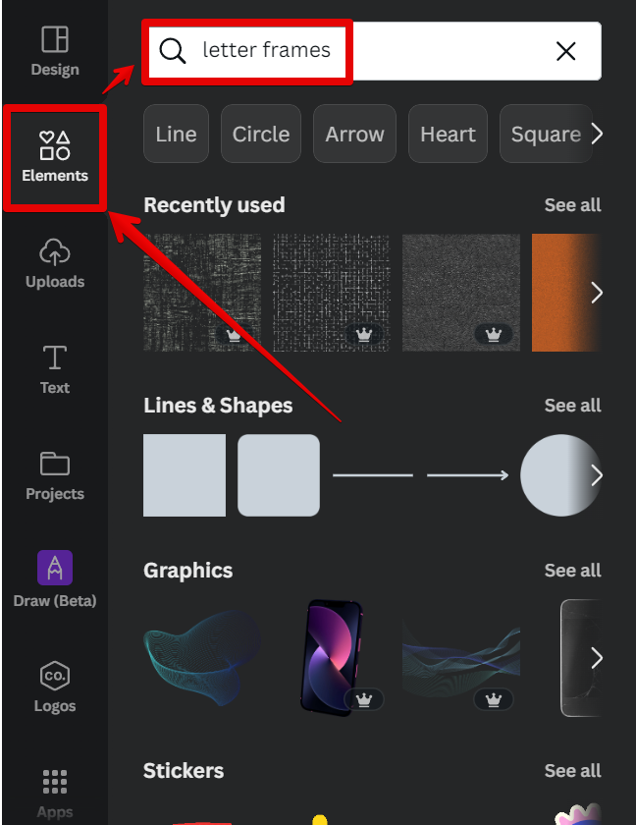The image size is (636, 825).
Task: Open See all for Graphics
Action: (572, 571)
